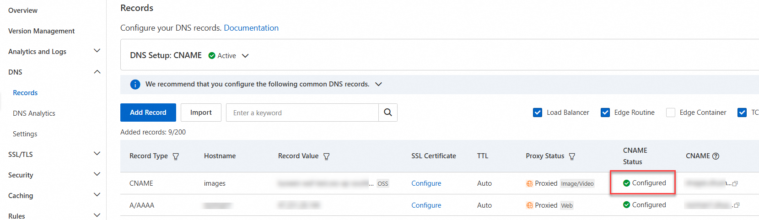
Task: Click Configure SSL for images record
Action: [x=426, y=183]
